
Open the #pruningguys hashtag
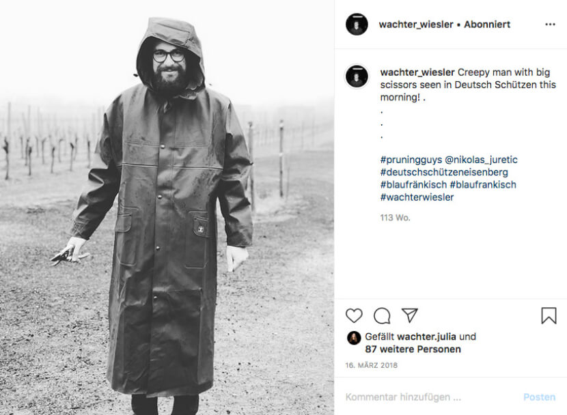[411, 160]
